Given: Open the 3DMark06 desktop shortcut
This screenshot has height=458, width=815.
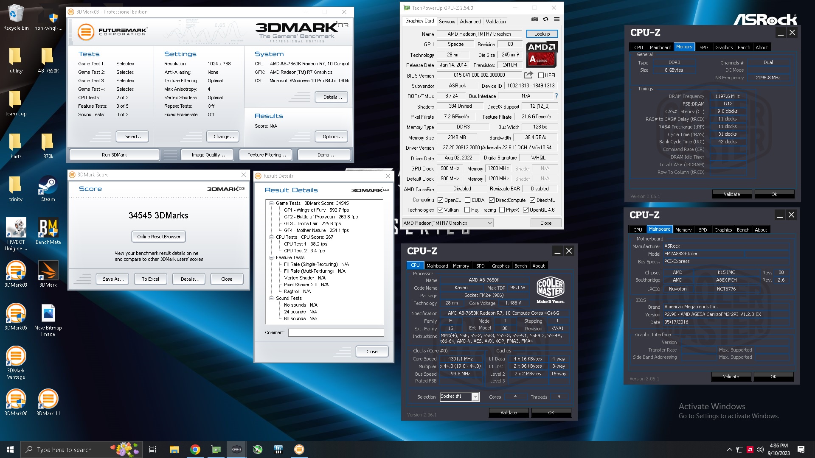Looking at the screenshot, I should pyautogui.click(x=16, y=402).
